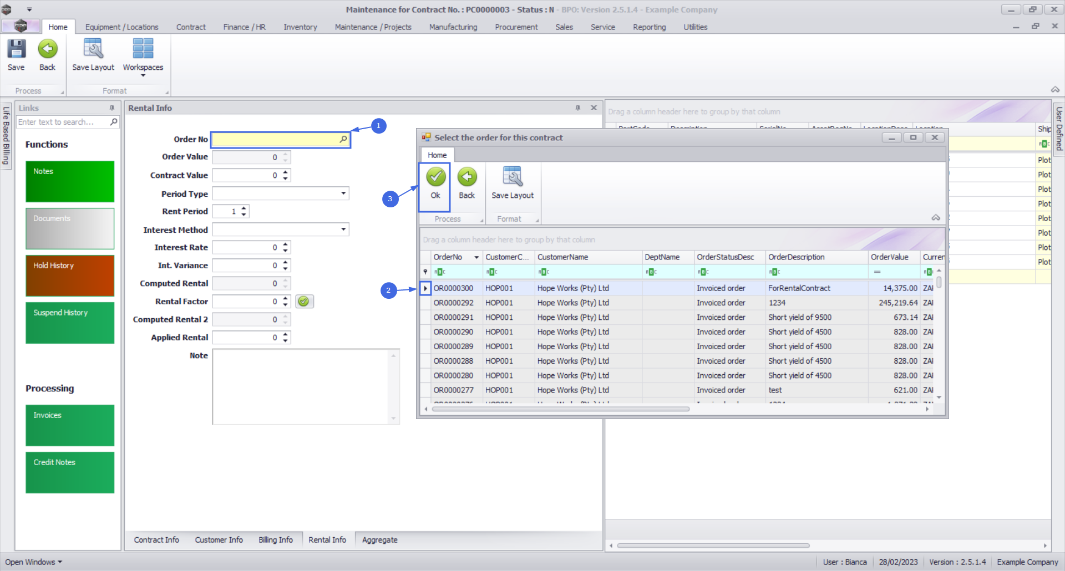Select the row indicator for OR0000300

[425, 288]
